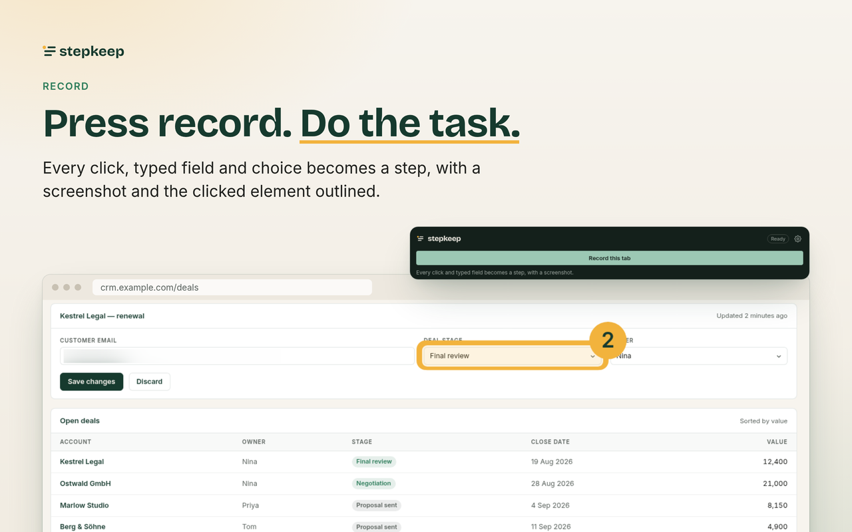The width and height of the screenshot is (852, 532).
Task: Click the deal value 8,150
Action: 777,505
